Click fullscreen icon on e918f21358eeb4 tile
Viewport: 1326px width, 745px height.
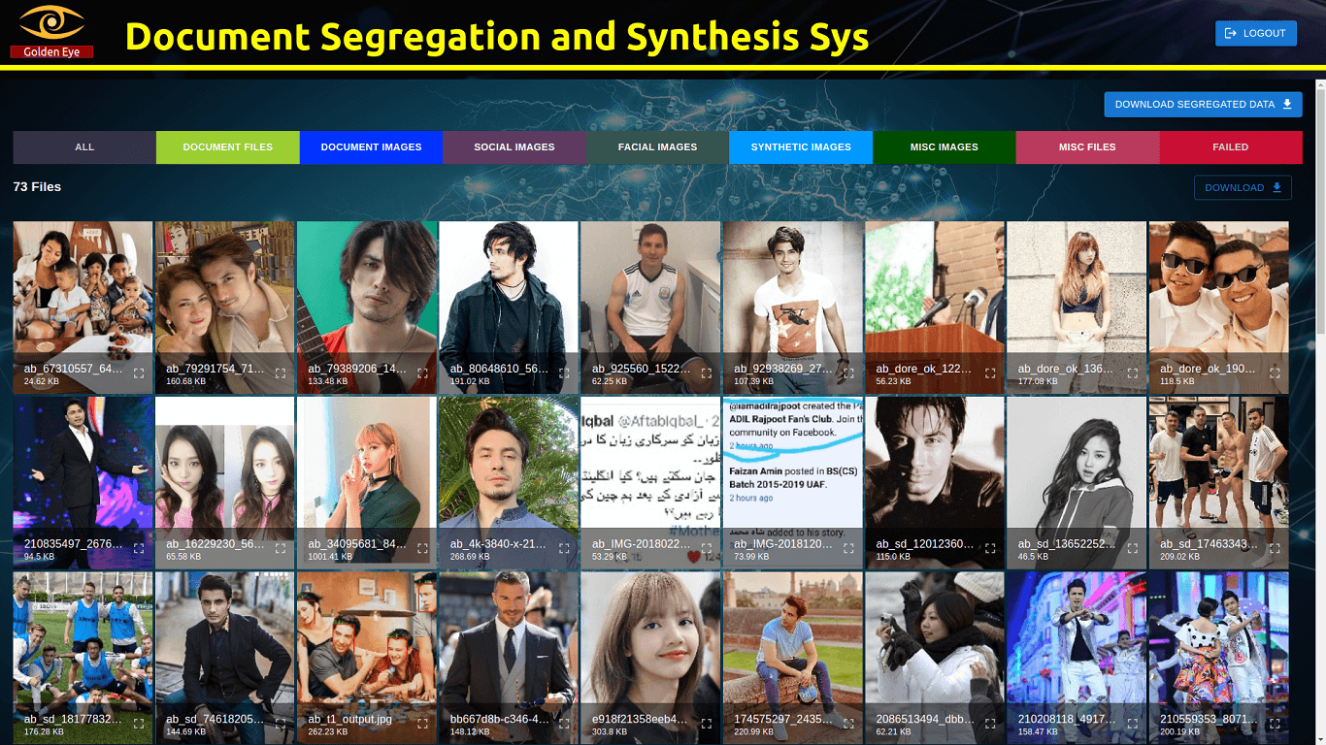(706, 724)
